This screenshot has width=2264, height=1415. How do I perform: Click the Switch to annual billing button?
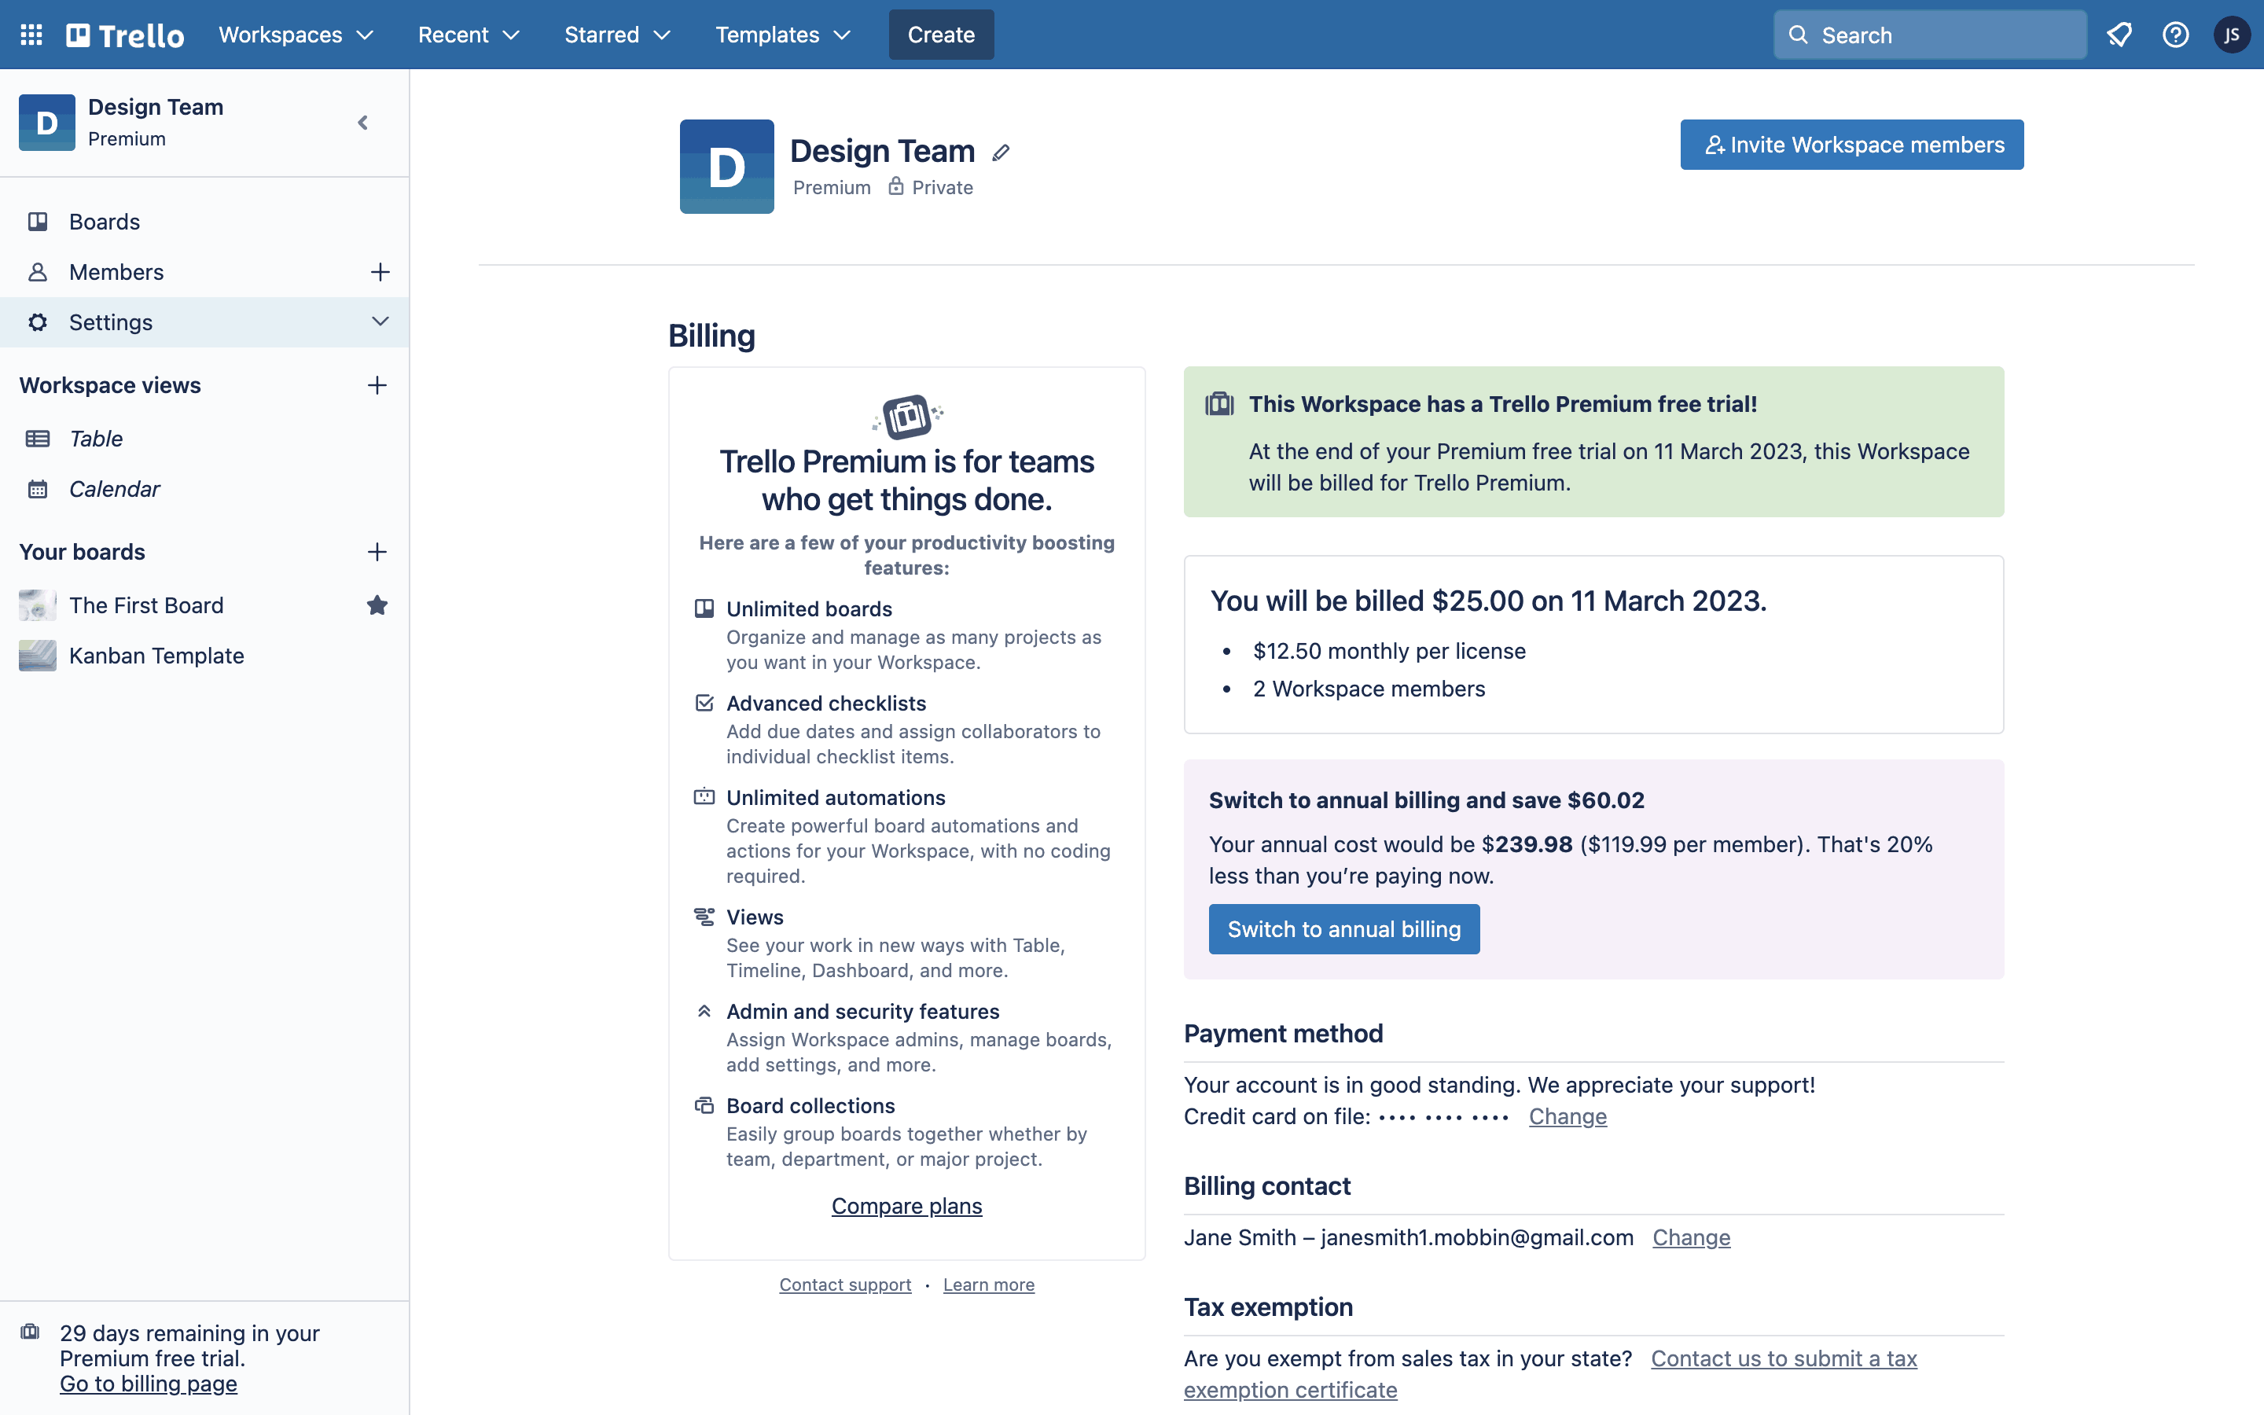(x=1343, y=928)
